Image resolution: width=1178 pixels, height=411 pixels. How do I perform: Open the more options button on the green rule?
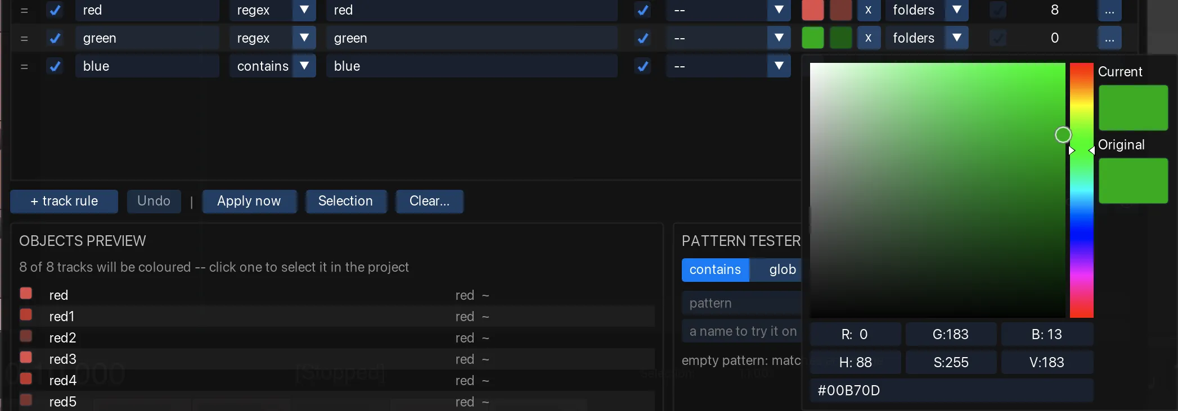tap(1109, 38)
